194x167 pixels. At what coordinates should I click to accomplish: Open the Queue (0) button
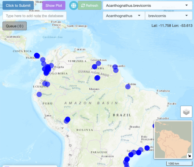point(15,26)
